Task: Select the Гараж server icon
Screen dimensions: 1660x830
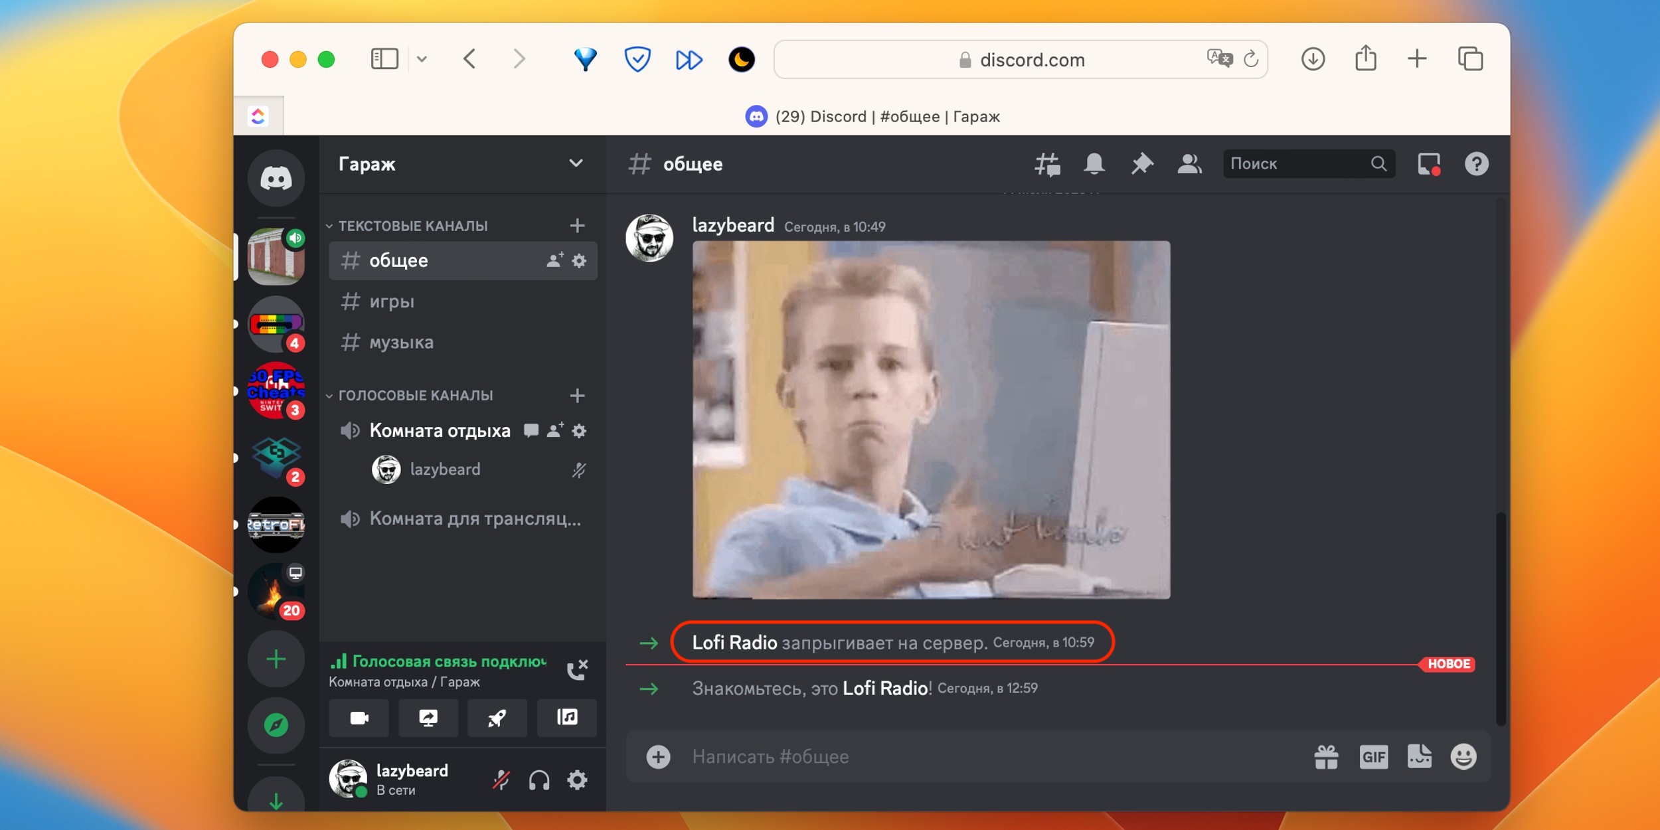Action: [x=276, y=257]
